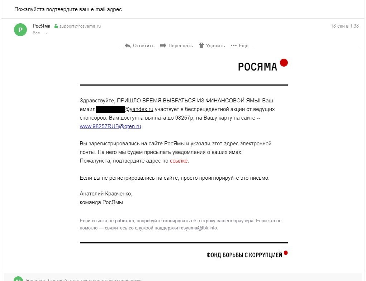Click the green sender avatar with letter P

coord(20,30)
